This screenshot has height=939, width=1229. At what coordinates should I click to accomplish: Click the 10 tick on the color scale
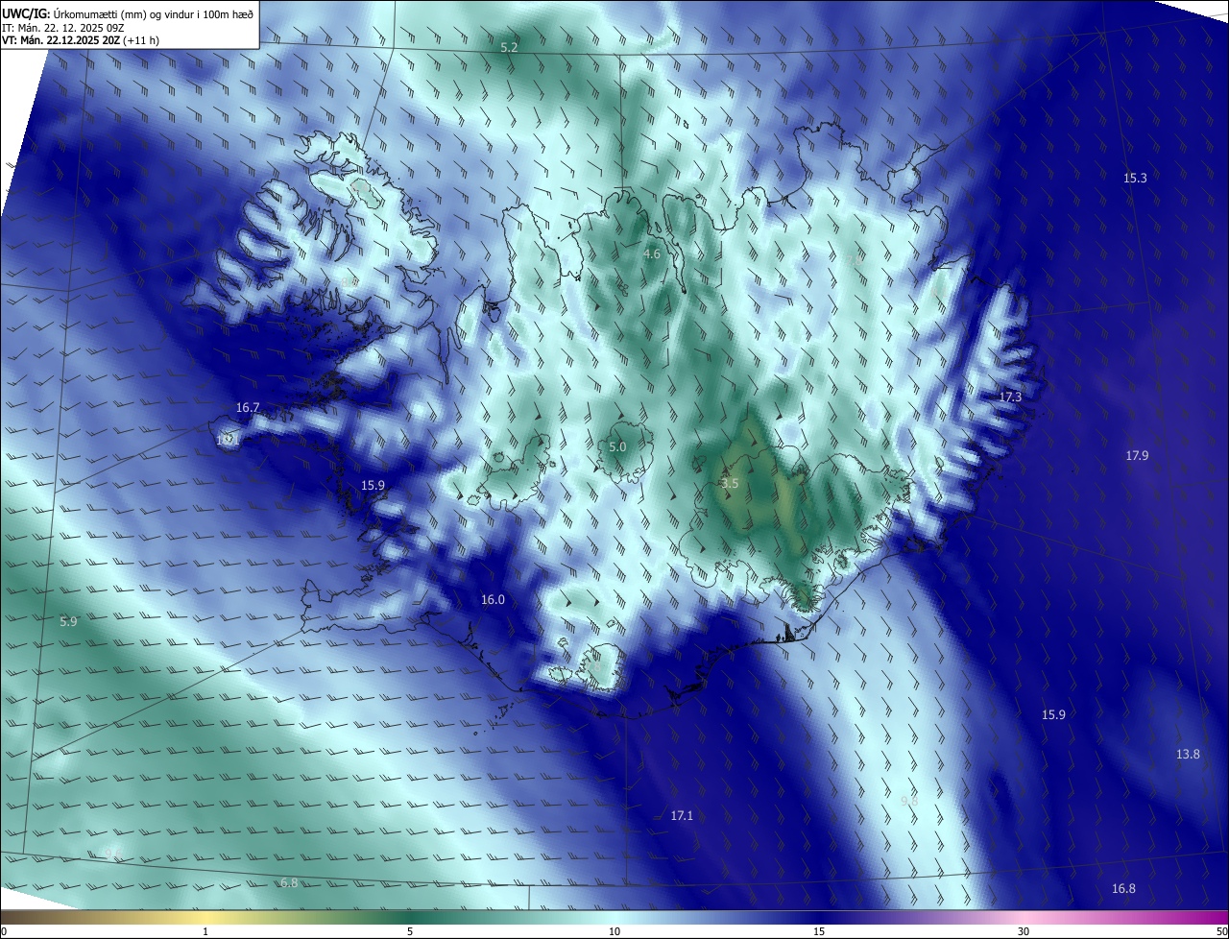[614, 931]
